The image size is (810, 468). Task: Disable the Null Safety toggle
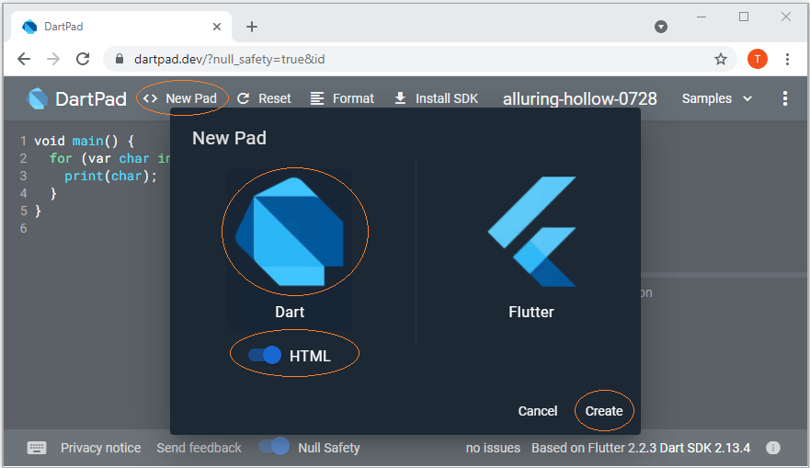274,447
